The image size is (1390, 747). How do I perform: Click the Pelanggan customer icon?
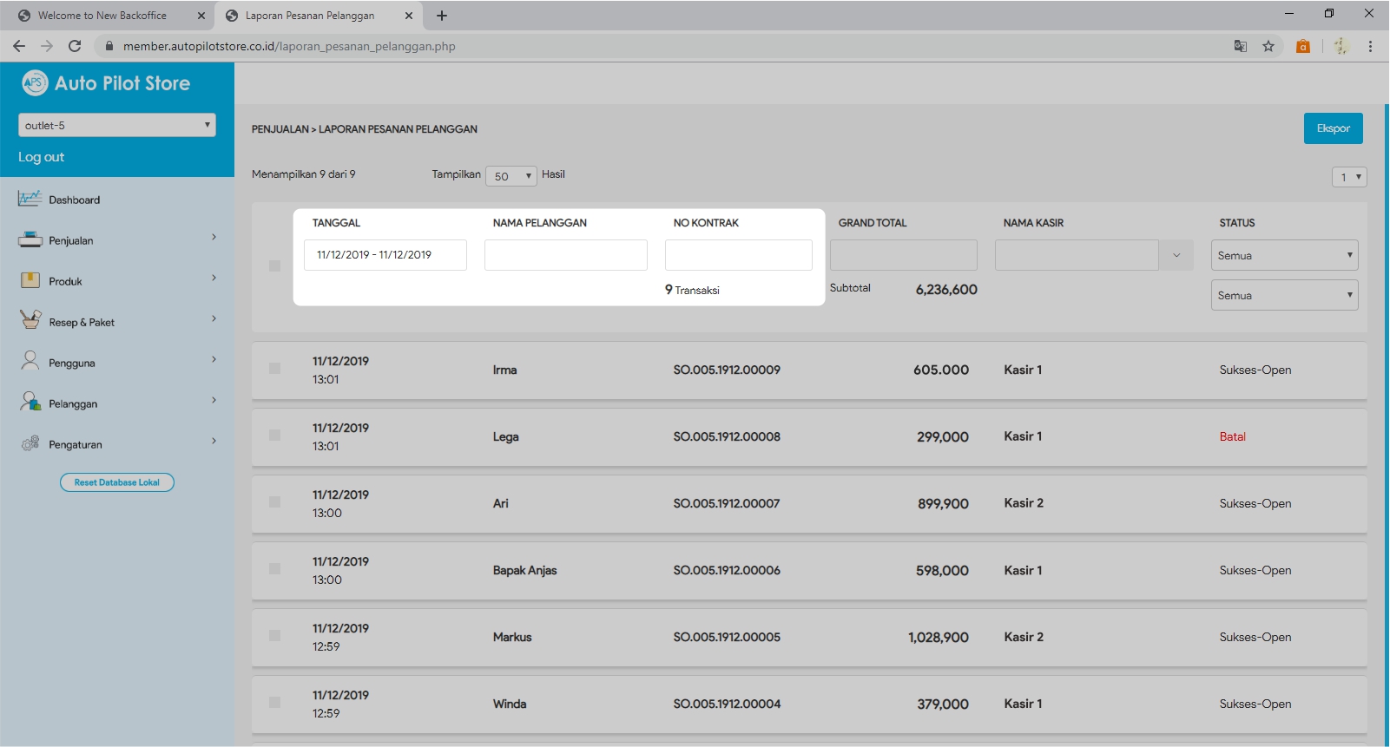(x=30, y=403)
